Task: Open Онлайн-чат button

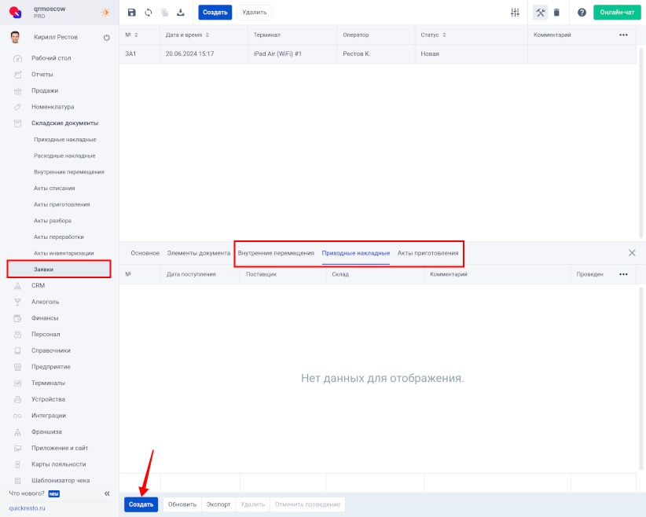Action: point(617,13)
